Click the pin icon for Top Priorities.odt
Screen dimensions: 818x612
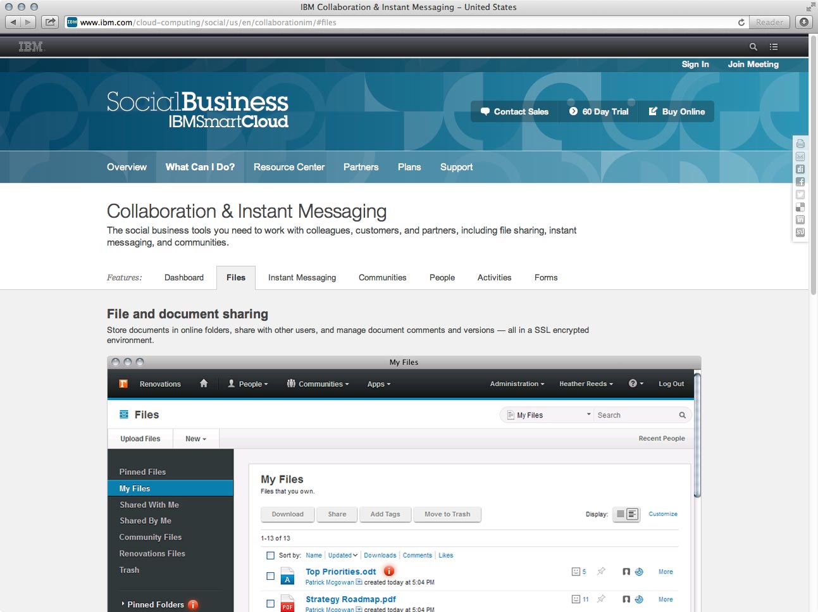click(601, 571)
